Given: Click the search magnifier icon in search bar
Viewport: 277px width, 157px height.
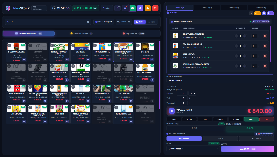Looking at the screenshot, I should pos(8,22).
